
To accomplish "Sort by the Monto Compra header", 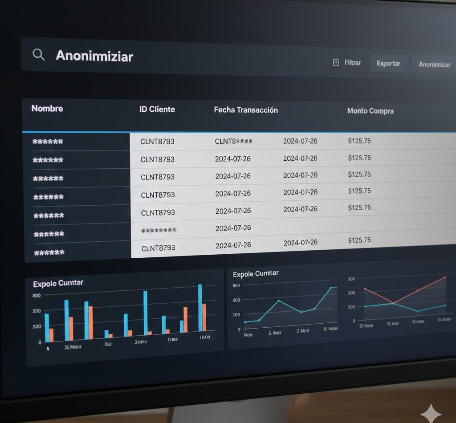I will (x=370, y=111).
